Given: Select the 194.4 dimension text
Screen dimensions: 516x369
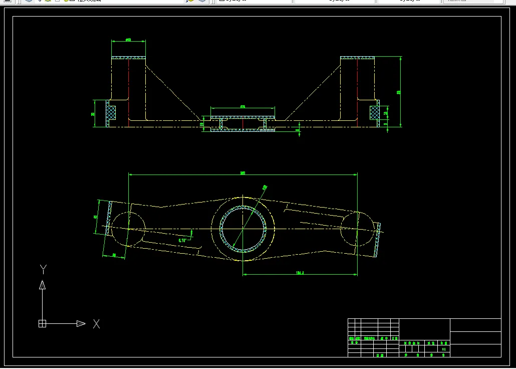Looking at the screenshot, I should pyautogui.click(x=300, y=273).
